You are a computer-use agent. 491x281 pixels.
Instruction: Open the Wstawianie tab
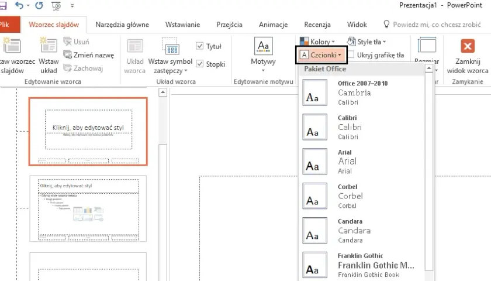coord(182,25)
